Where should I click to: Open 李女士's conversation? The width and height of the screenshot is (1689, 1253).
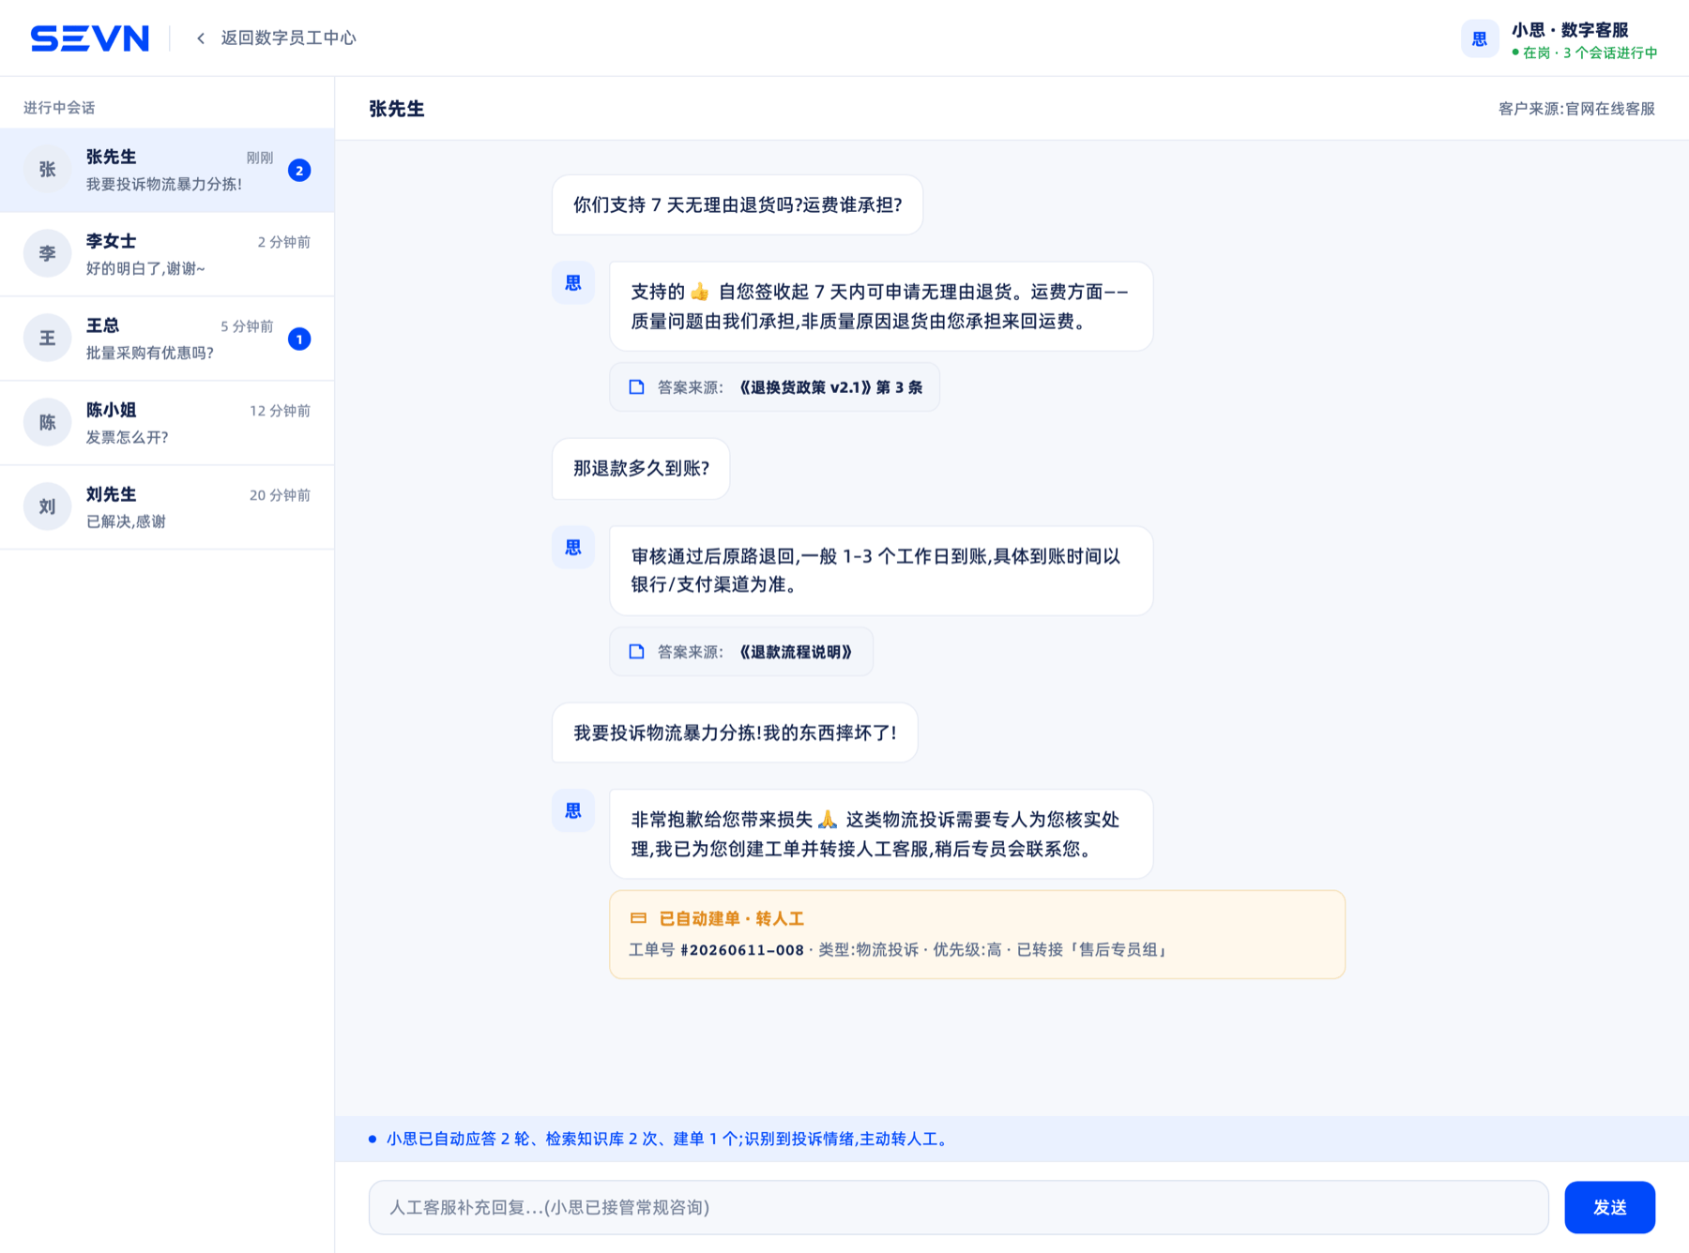tap(167, 254)
